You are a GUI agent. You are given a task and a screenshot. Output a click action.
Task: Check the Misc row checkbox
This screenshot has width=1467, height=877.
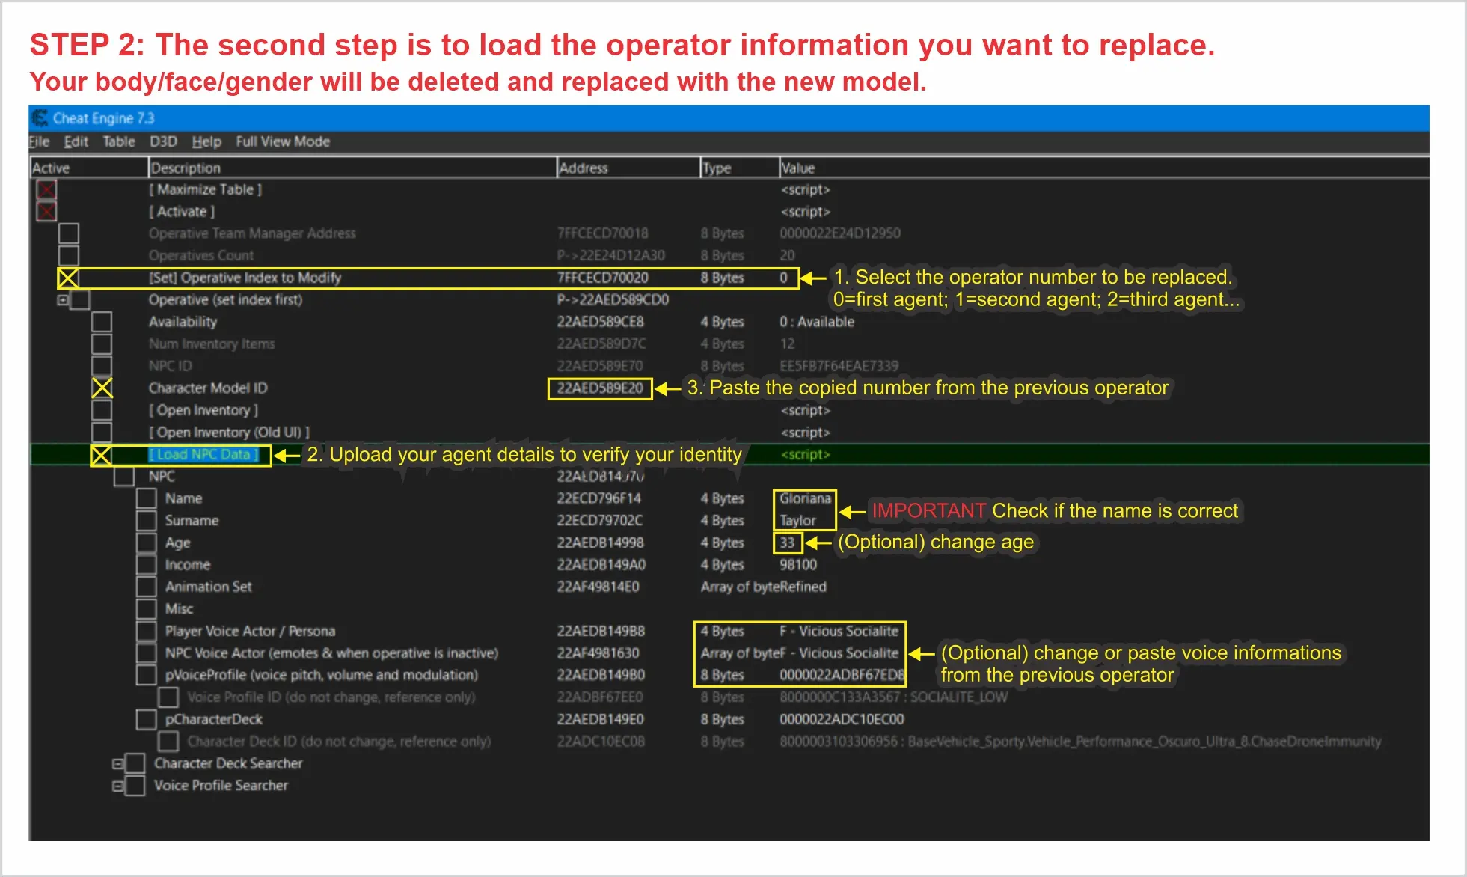pos(147,609)
